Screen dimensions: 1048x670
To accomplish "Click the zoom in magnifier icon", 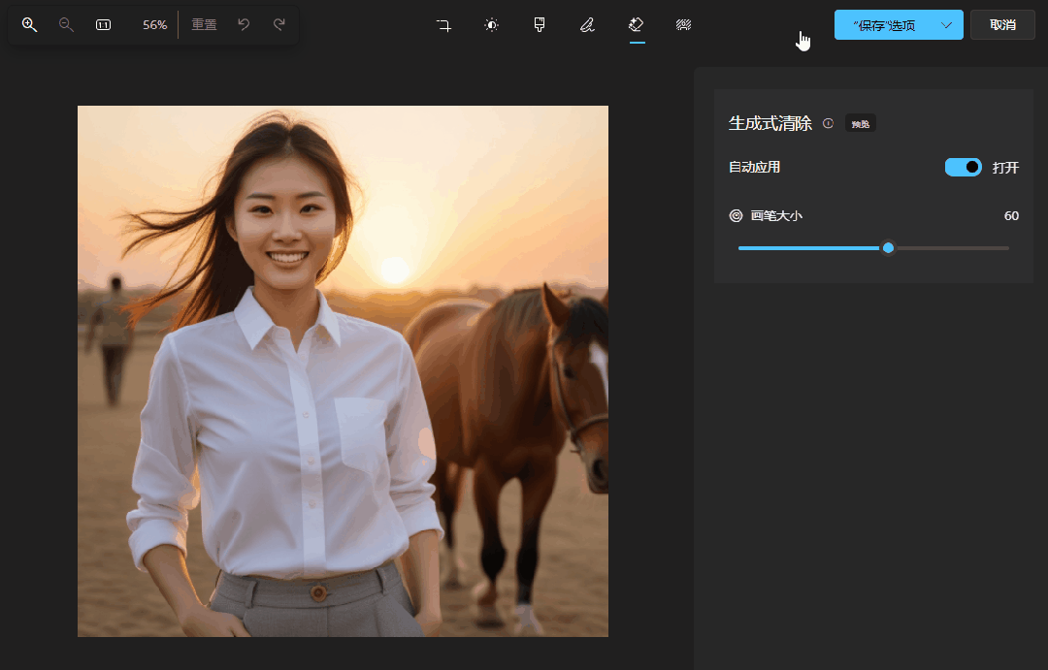I will [29, 25].
